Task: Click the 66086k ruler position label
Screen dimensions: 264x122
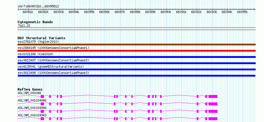Action: click(x=104, y=12)
